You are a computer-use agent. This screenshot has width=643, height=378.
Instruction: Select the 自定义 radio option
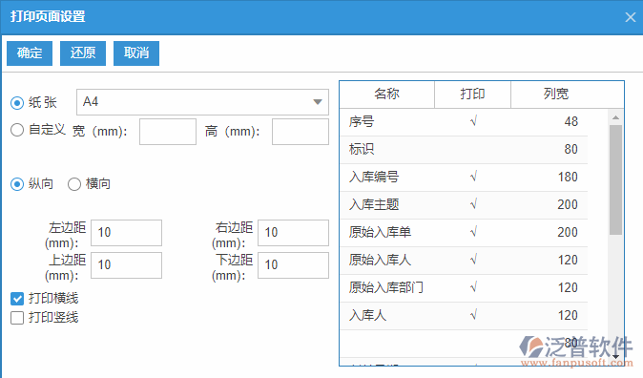pyautogui.click(x=17, y=130)
